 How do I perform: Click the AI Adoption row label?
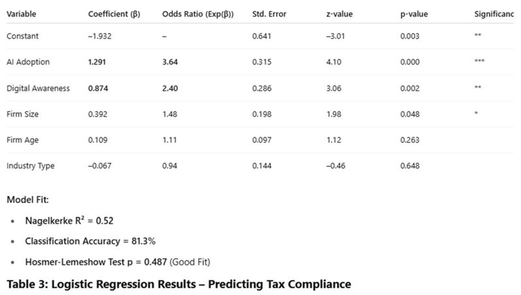28,62
